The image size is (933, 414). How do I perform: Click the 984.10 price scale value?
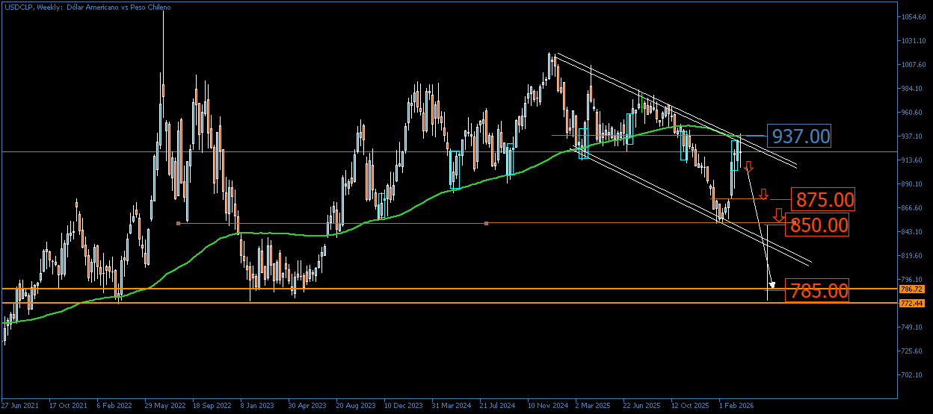click(x=914, y=88)
